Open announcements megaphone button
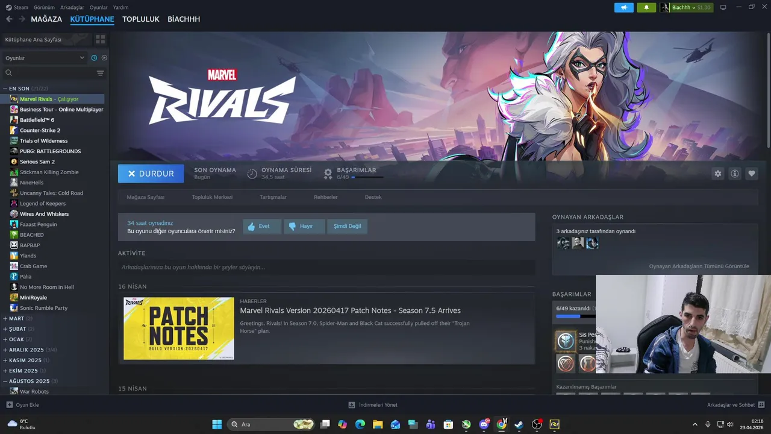Screen dimensions: 771x434 pyautogui.click(x=624, y=7)
